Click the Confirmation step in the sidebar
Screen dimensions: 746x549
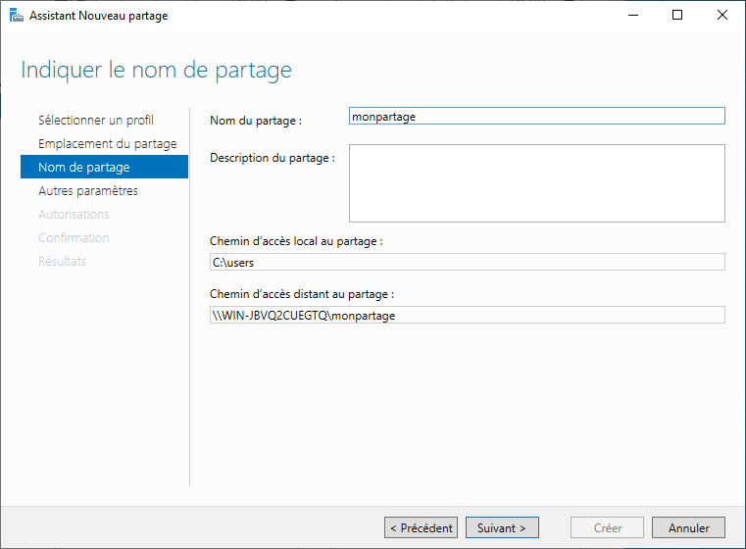pos(74,238)
